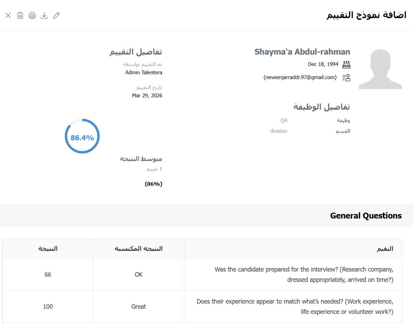Viewport: 414px width, 324px height.
Task: Click the QA job value
Action: pyautogui.click(x=284, y=121)
